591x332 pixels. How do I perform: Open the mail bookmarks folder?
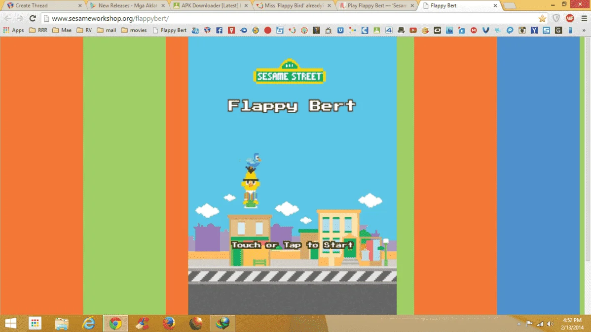(106, 30)
